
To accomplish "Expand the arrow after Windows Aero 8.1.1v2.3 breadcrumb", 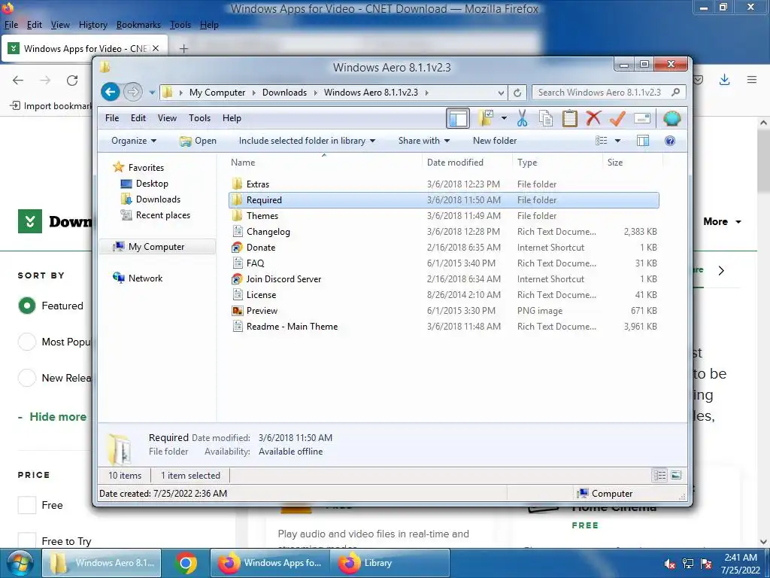I will click(x=427, y=93).
